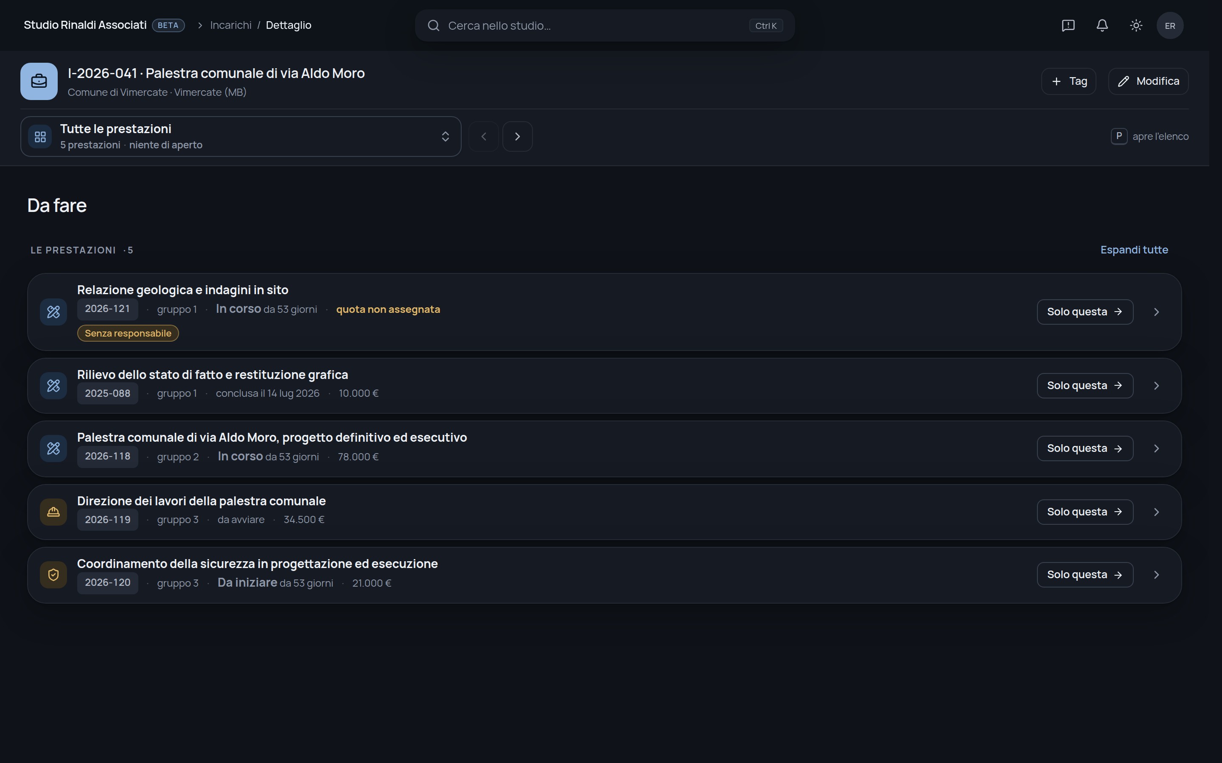The image size is (1222, 763).
Task: Click Direzione dei lavori helmet icon
Action: [53, 512]
